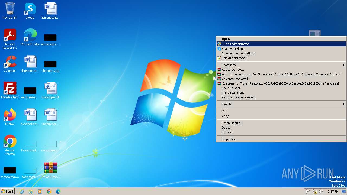Open the Action Center flag tray icon
This screenshot has height=195, width=347.
[x=308, y=191]
